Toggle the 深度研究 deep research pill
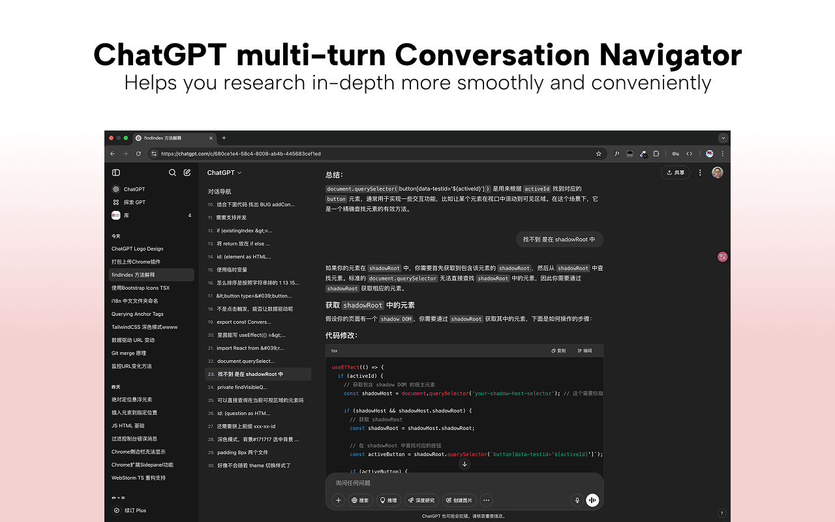This screenshot has height=522, width=835. click(421, 500)
